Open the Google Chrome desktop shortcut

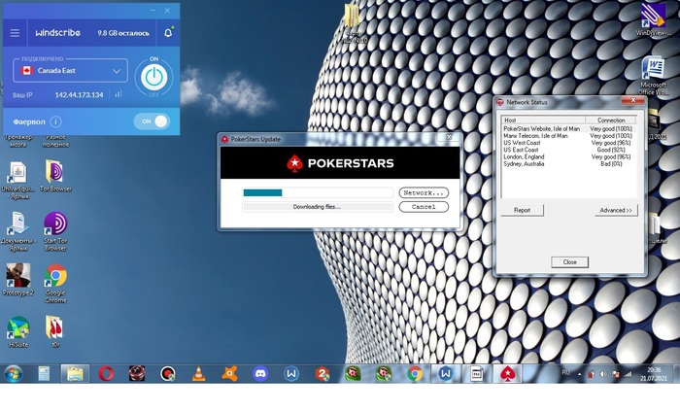click(x=55, y=283)
